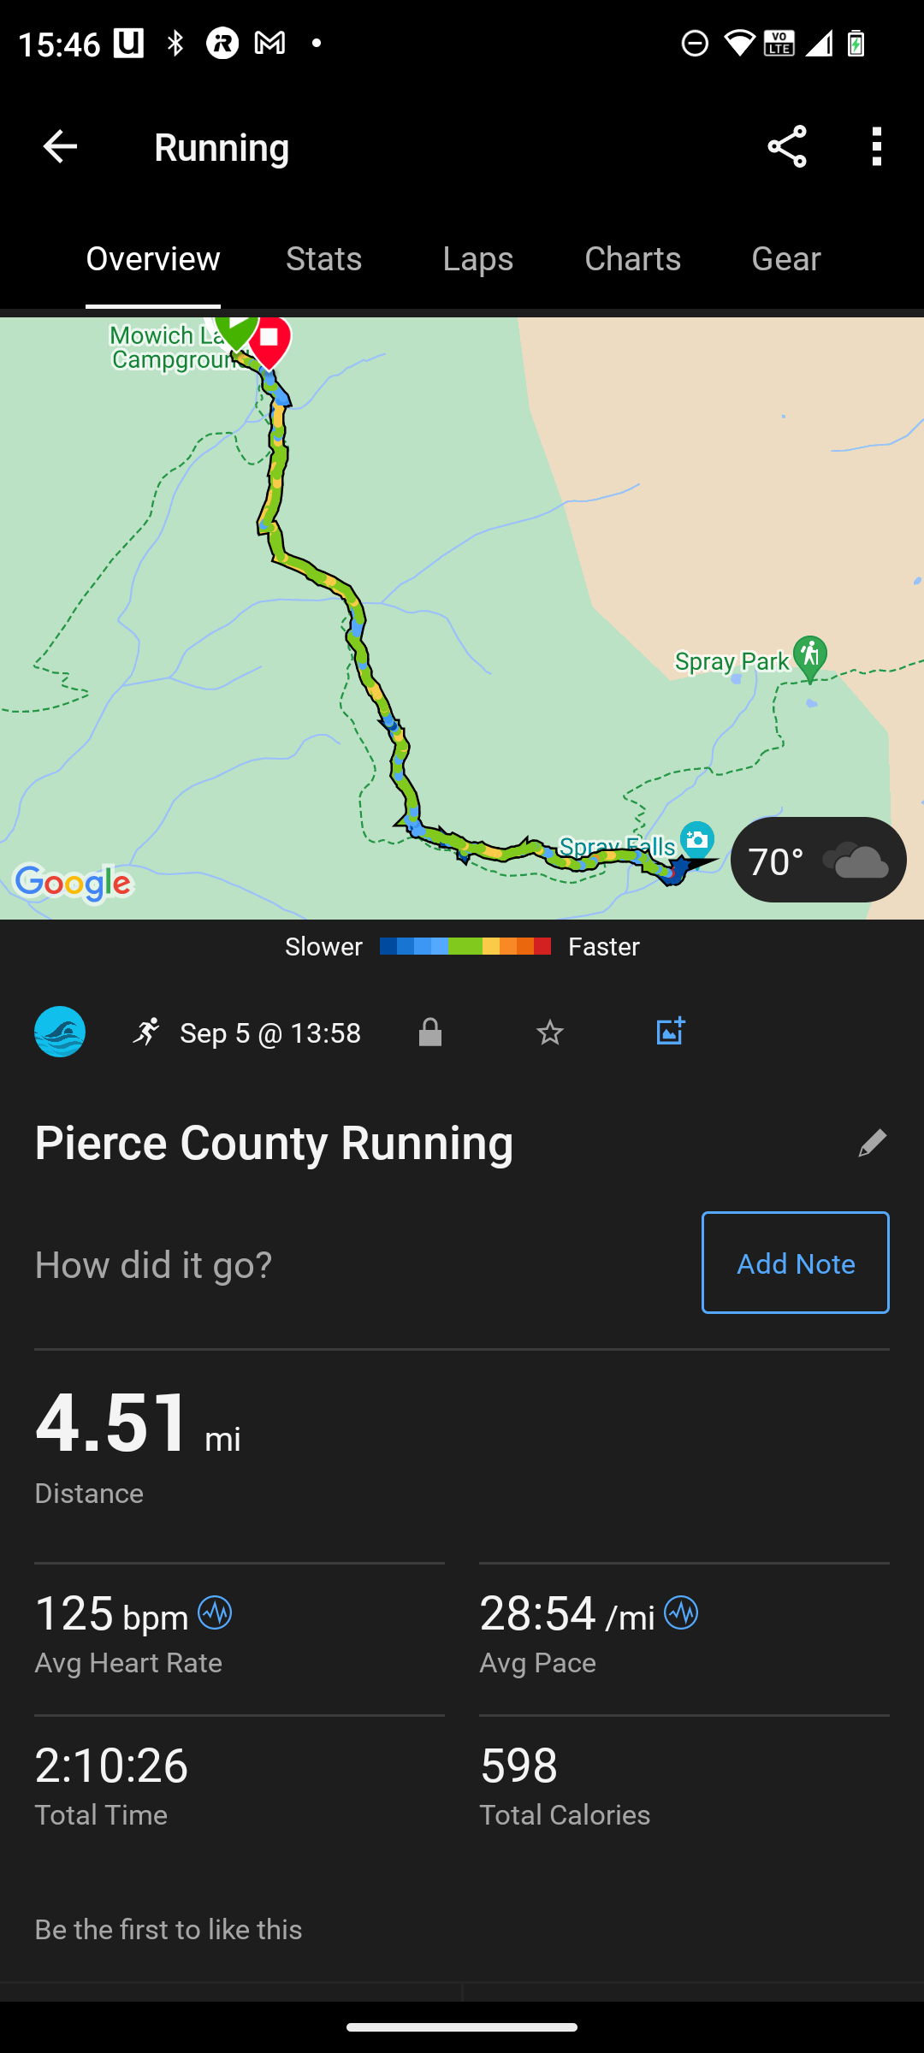Viewport: 924px width, 2053px height.
Task: Switch to the Stats tab
Action: pyautogui.click(x=323, y=259)
